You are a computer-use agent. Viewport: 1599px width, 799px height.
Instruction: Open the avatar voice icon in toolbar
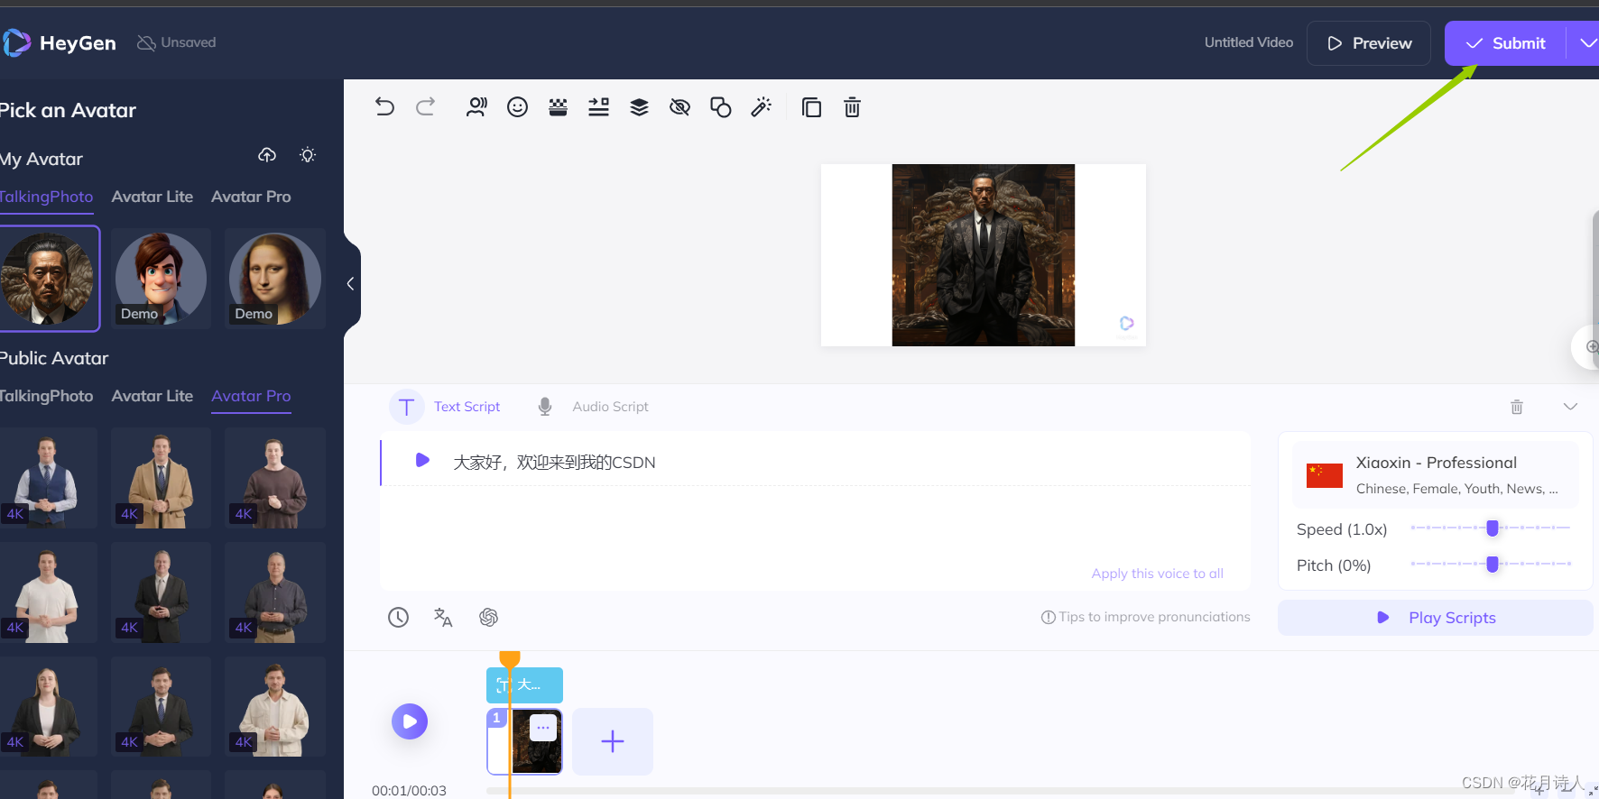click(476, 107)
